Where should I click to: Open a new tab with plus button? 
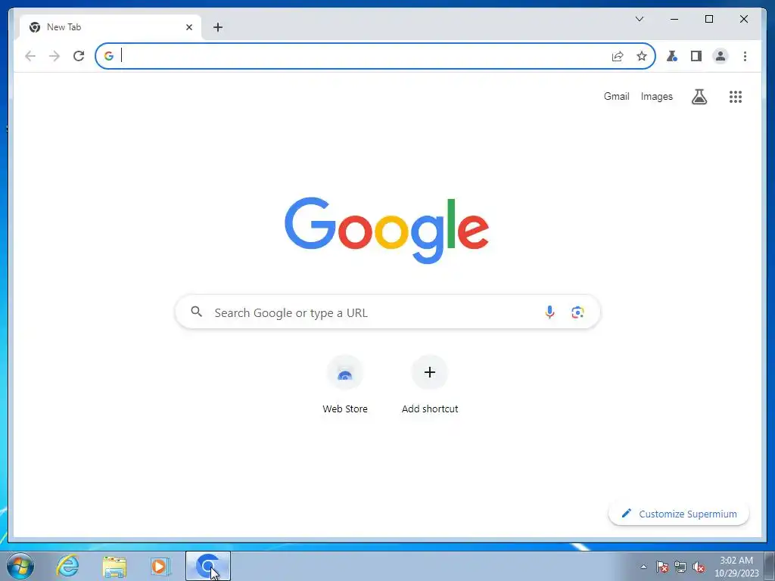tap(218, 27)
